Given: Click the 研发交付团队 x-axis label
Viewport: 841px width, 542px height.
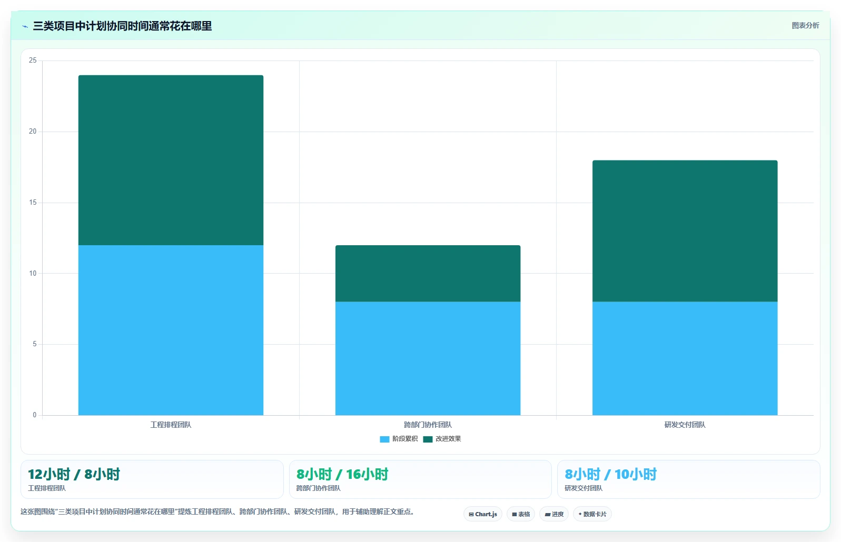Looking at the screenshot, I should (685, 425).
